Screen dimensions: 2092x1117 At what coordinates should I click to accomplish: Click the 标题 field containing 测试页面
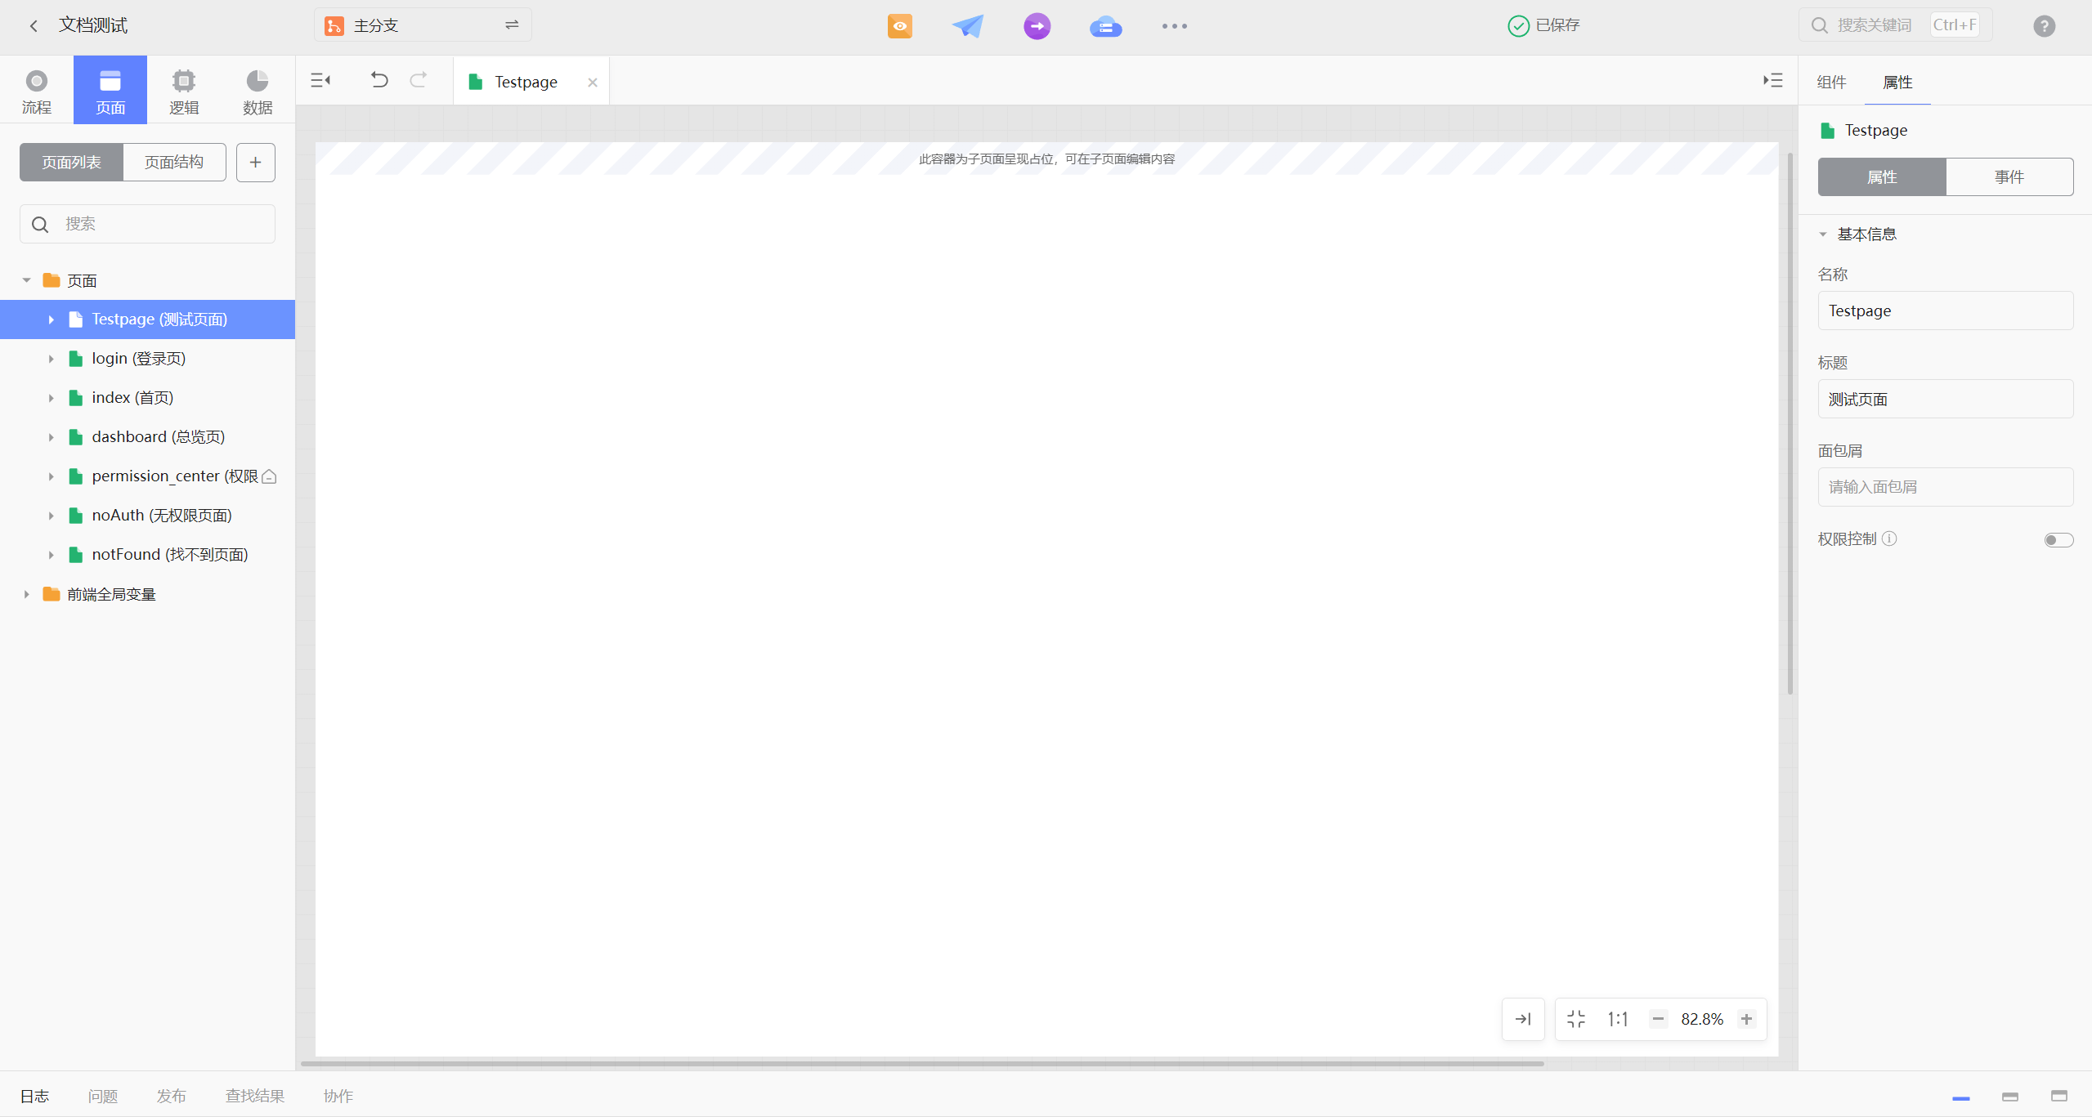1946,399
